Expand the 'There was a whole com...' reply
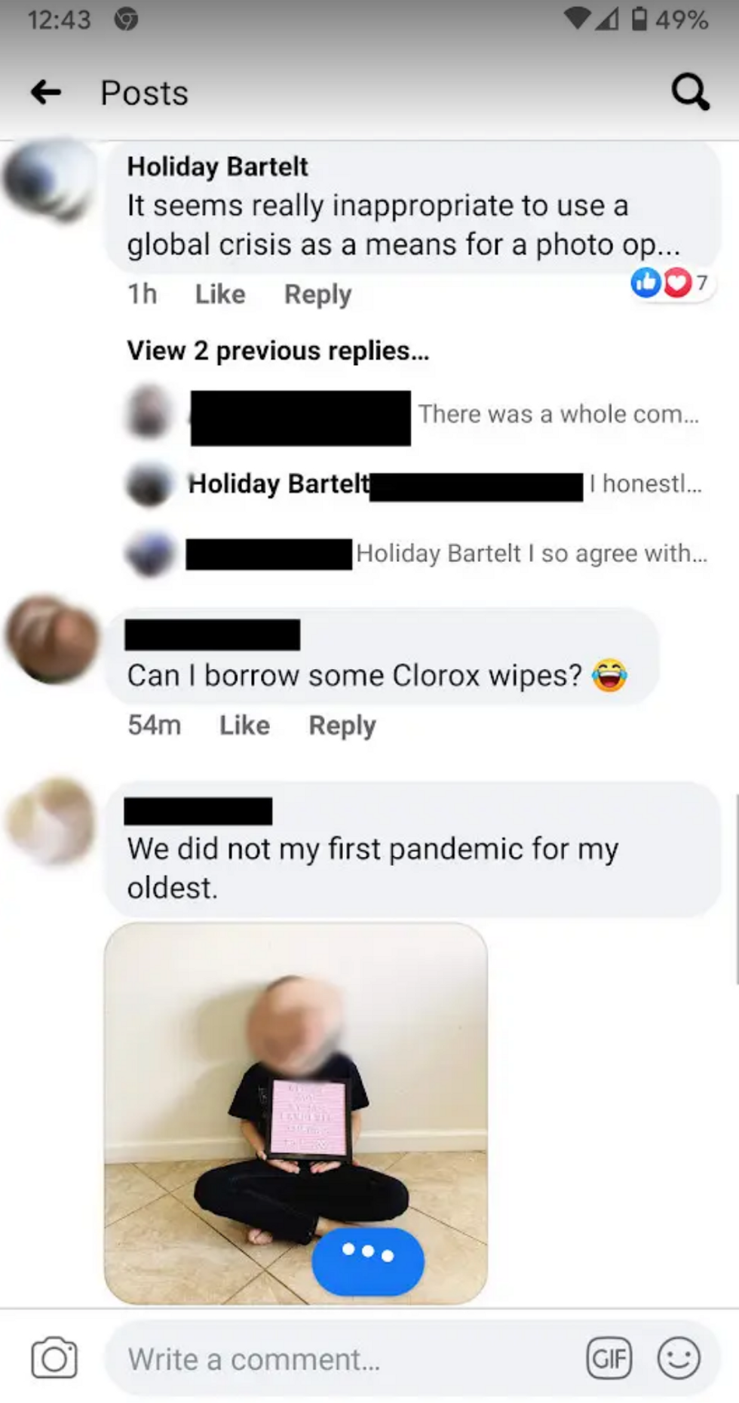Viewport: 739px width, 1403px height. pos(559,414)
